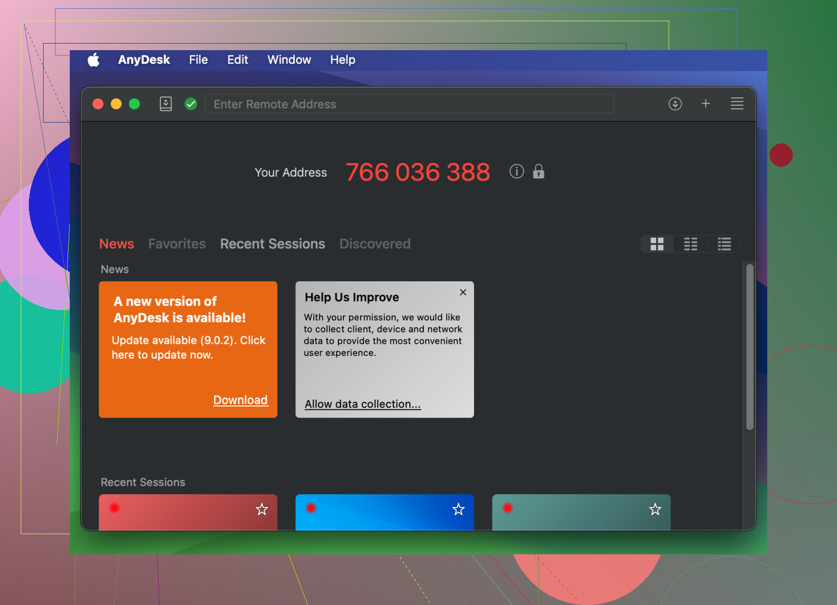Viewport: 837px width, 605px height.
Task: Switch to large tile grid view
Action: [x=657, y=244]
